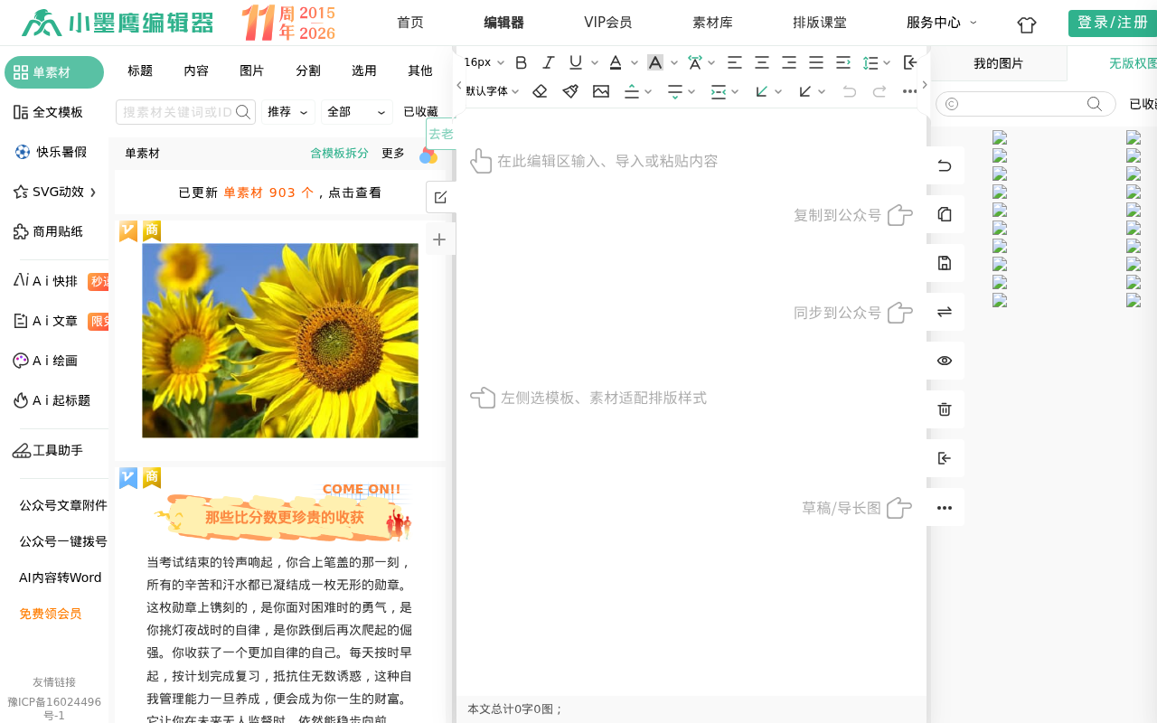Switch to the 分割 material tab
1157x723 pixels.
[x=308, y=70]
